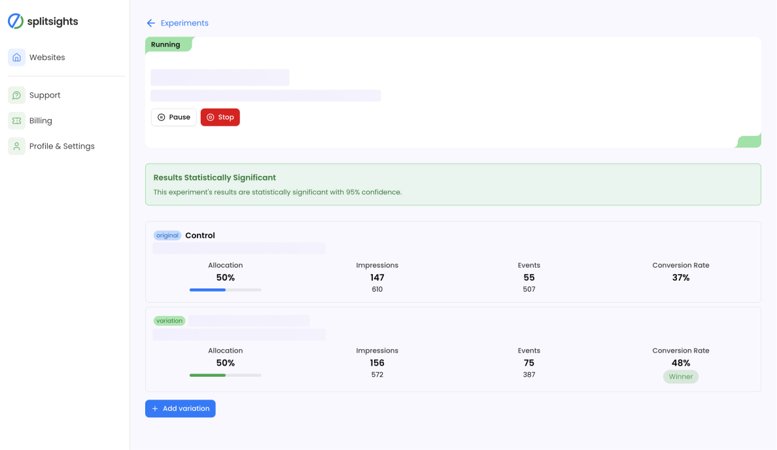Select Billing in the sidebar menu
The image size is (777, 450).
coord(41,120)
